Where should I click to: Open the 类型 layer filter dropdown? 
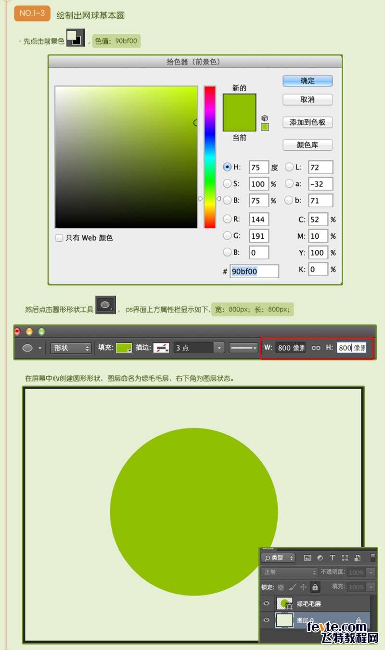[x=278, y=558]
